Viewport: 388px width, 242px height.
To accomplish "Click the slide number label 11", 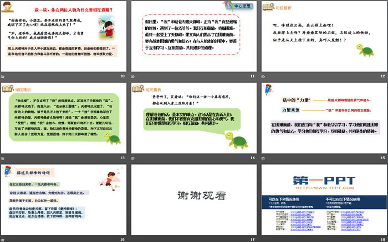I will (252, 76).
